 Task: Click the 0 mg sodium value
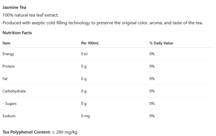85,116
